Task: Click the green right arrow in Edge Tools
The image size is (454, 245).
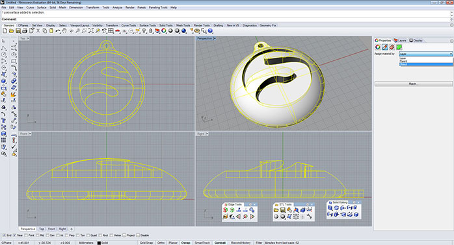Action: pyautogui.click(x=252, y=216)
